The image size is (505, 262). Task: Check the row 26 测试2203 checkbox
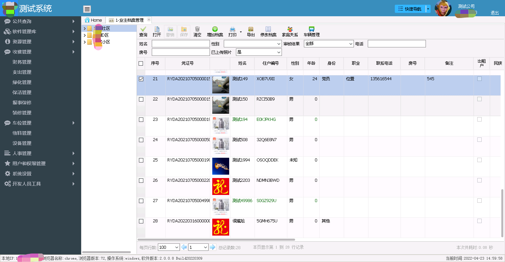(141, 180)
